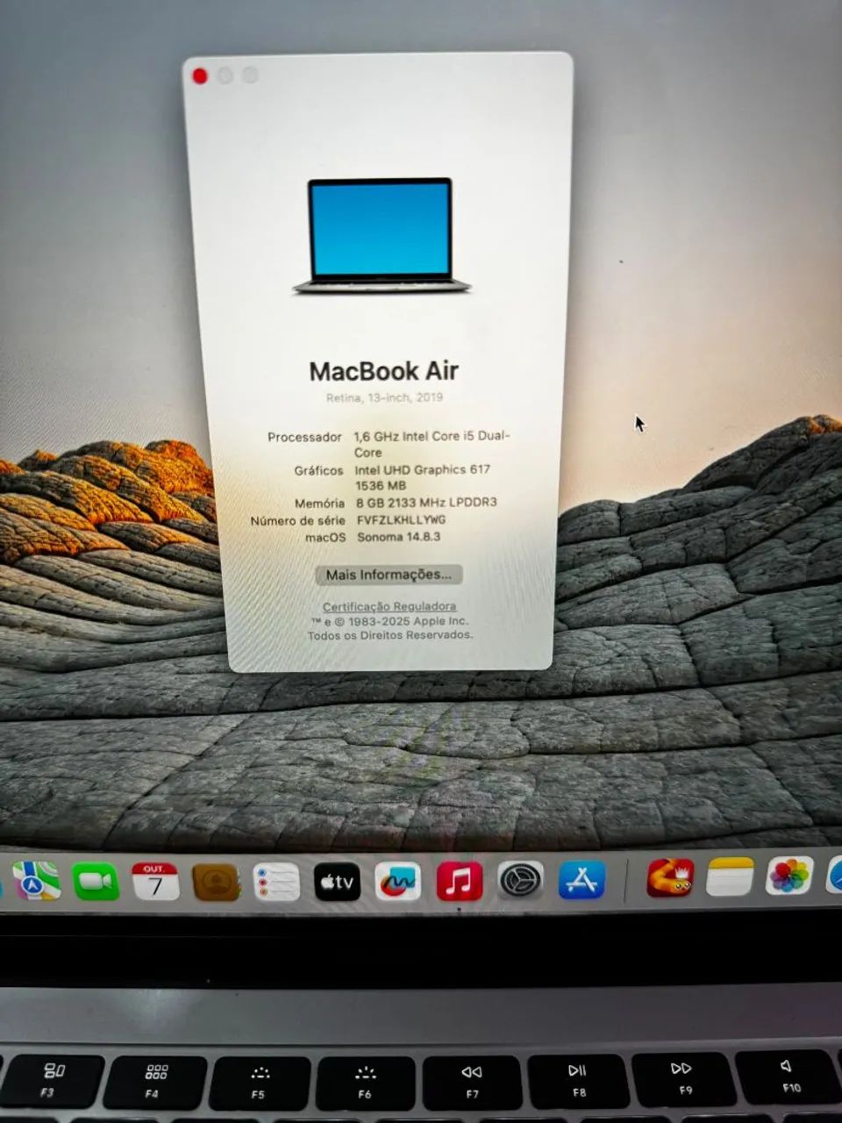This screenshot has width=842, height=1123.
Task: Click the Gráficos label
Action: pyautogui.click(x=318, y=471)
